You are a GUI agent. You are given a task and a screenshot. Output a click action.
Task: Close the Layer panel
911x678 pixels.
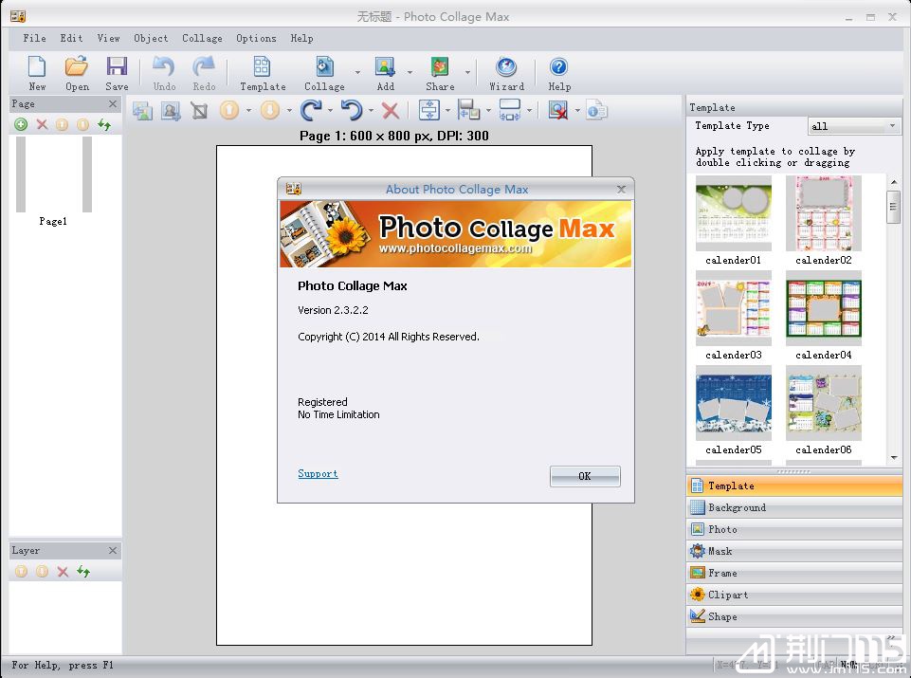113,550
